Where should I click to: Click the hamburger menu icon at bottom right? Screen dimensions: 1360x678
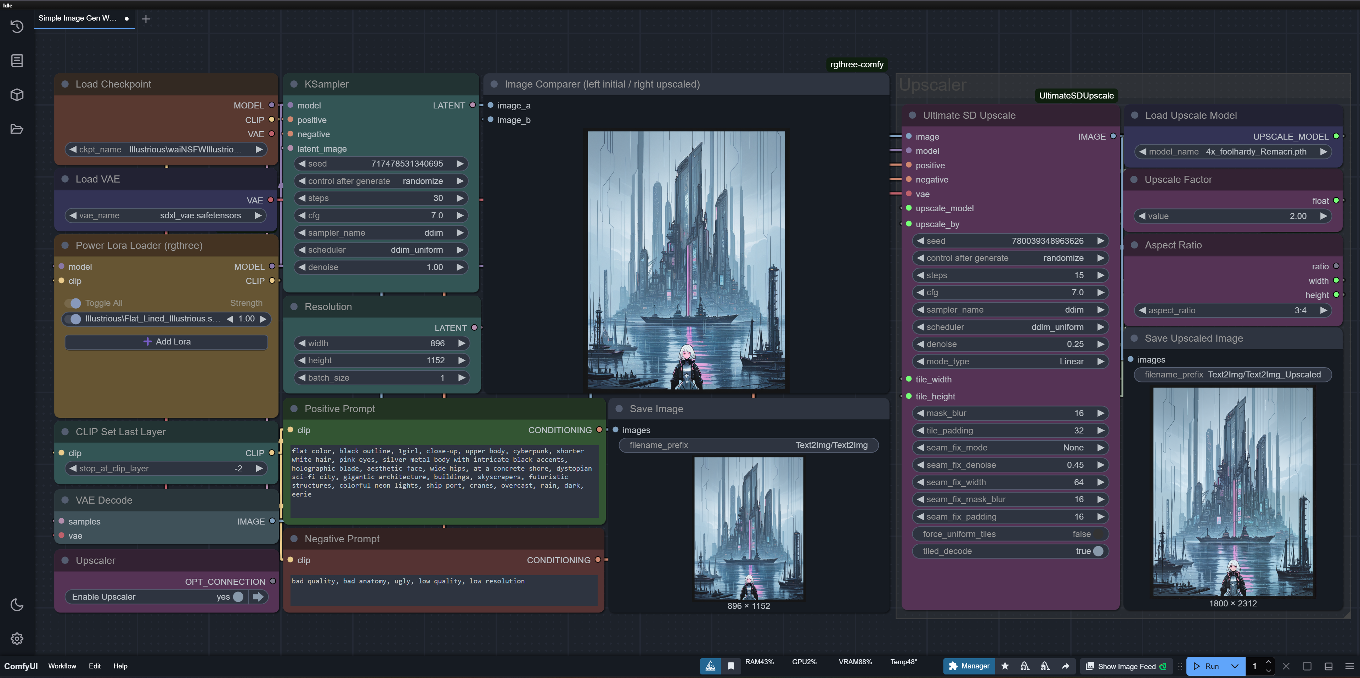(x=1349, y=666)
